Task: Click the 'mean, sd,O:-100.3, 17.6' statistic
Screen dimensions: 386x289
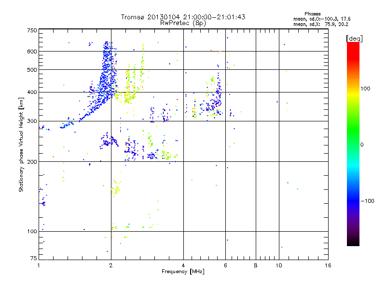Action: tap(322, 19)
